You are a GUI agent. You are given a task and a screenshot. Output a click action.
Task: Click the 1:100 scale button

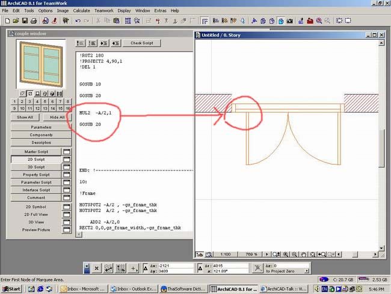point(226,254)
